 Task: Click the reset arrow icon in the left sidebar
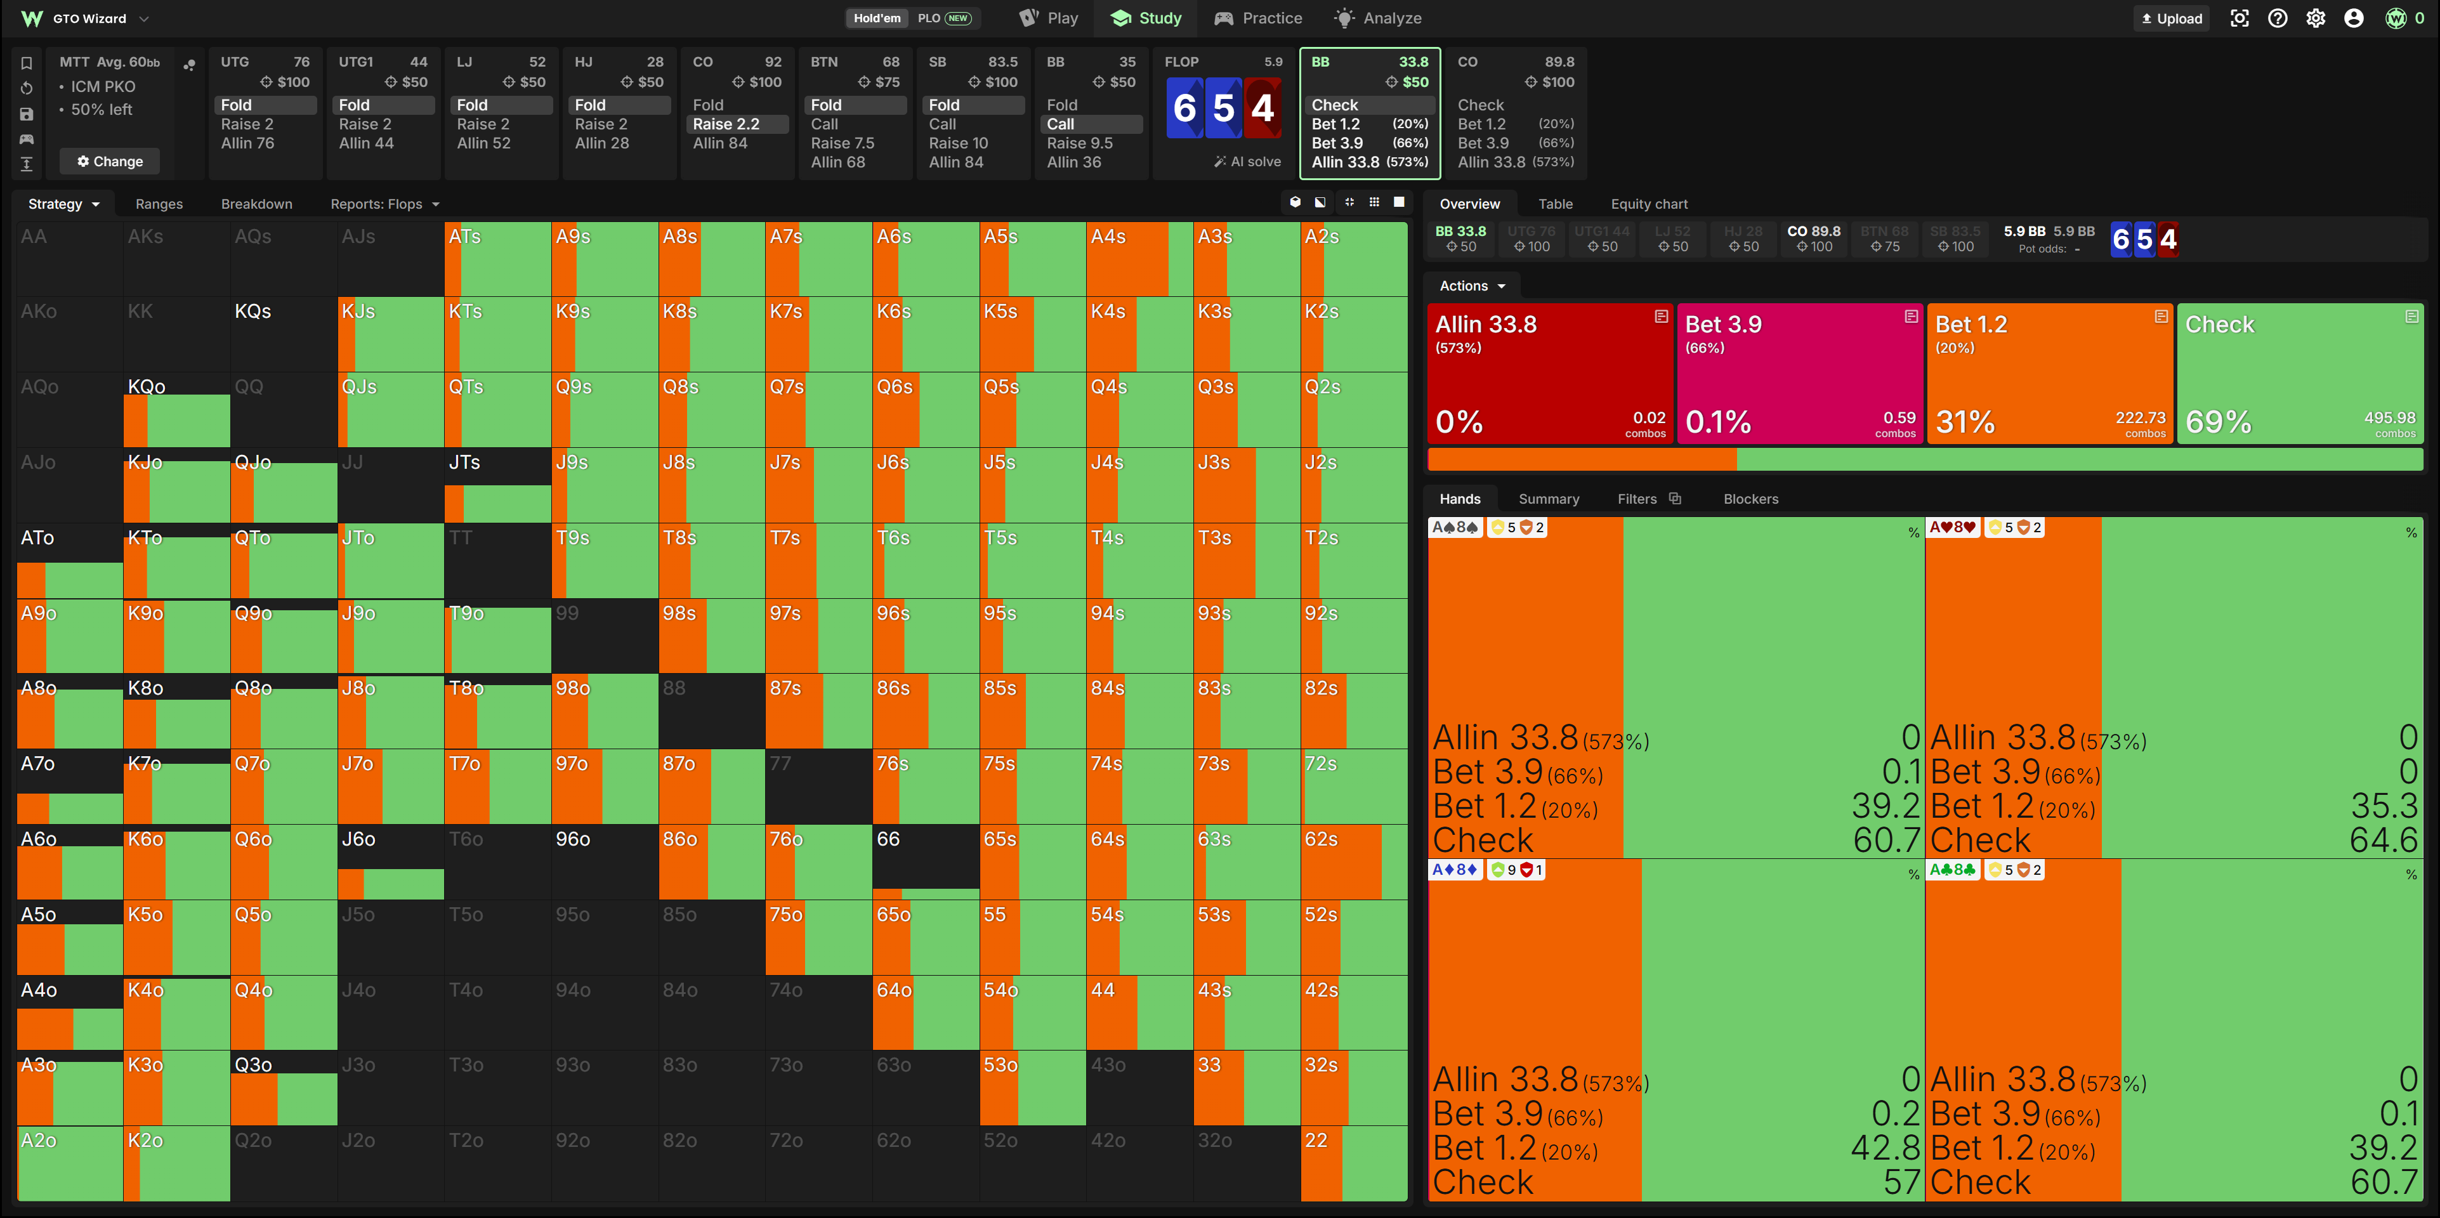(27, 88)
